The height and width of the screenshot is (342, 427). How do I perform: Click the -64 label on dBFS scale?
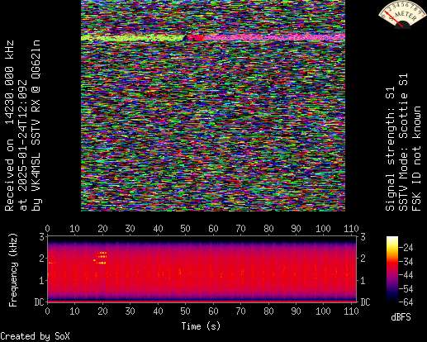click(406, 302)
